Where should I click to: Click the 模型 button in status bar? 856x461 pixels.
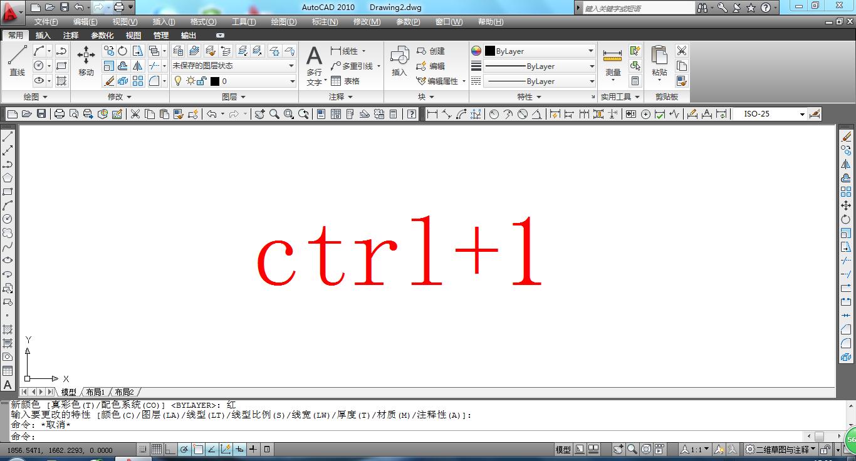[562, 449]
